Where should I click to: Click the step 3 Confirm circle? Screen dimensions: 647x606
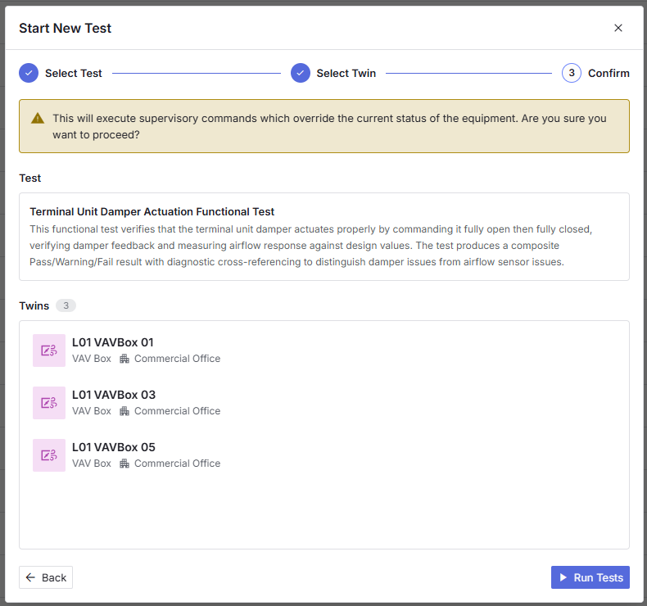pyautogui.click(x=572, y=73)
